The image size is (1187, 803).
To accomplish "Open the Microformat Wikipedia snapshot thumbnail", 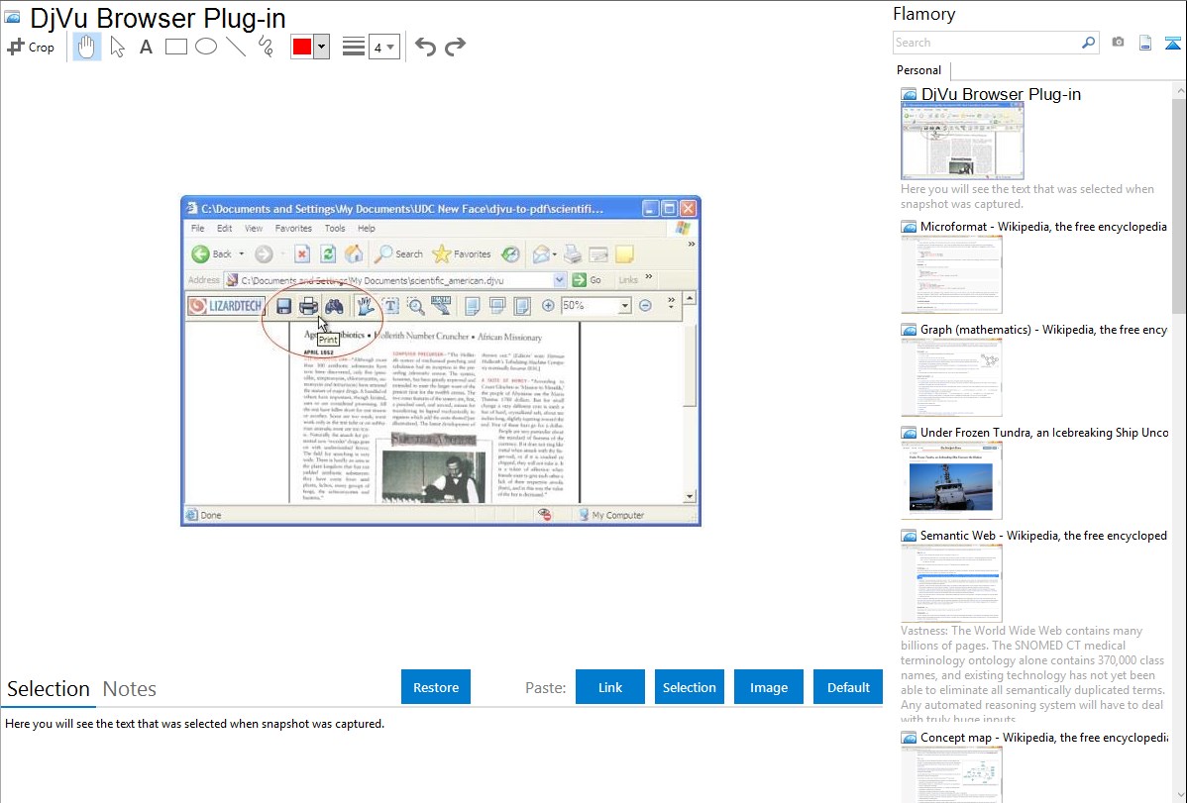I will pyautogui.click(x=951, y=274).
